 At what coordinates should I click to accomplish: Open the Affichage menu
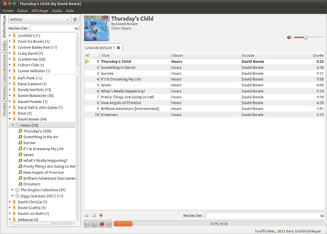(40, 11)
